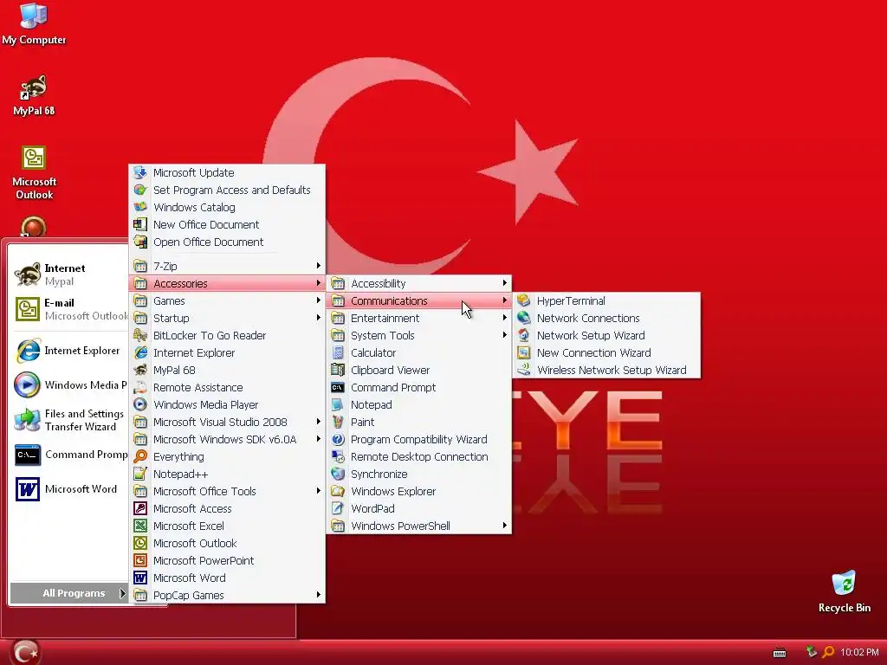The height and width of the screenshot is (665, 887).
Task: Launch Notepad
Action: pyautogui.click(x=419, y=405)
